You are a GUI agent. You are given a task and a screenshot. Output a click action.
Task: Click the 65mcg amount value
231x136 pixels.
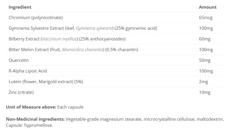tap(206, 18)
